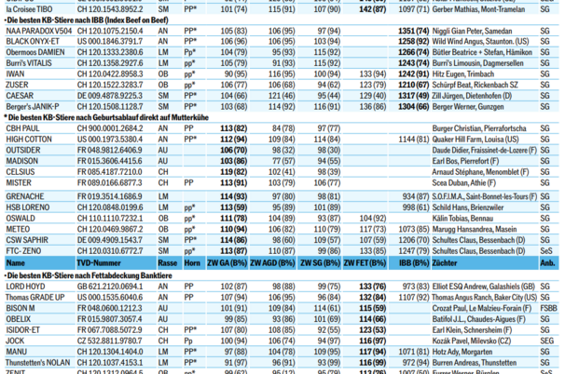Click the SEG provider cell
Image resolution: width=565 pixels, height=374 pixels.
(547, 341)
